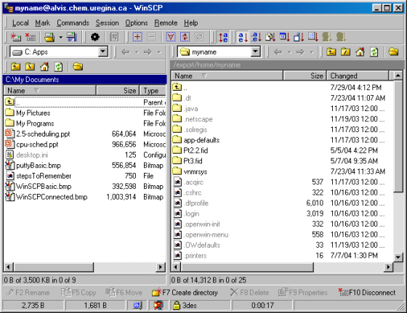Open the Session menu
407x313 pixels.
coord(107,23)
